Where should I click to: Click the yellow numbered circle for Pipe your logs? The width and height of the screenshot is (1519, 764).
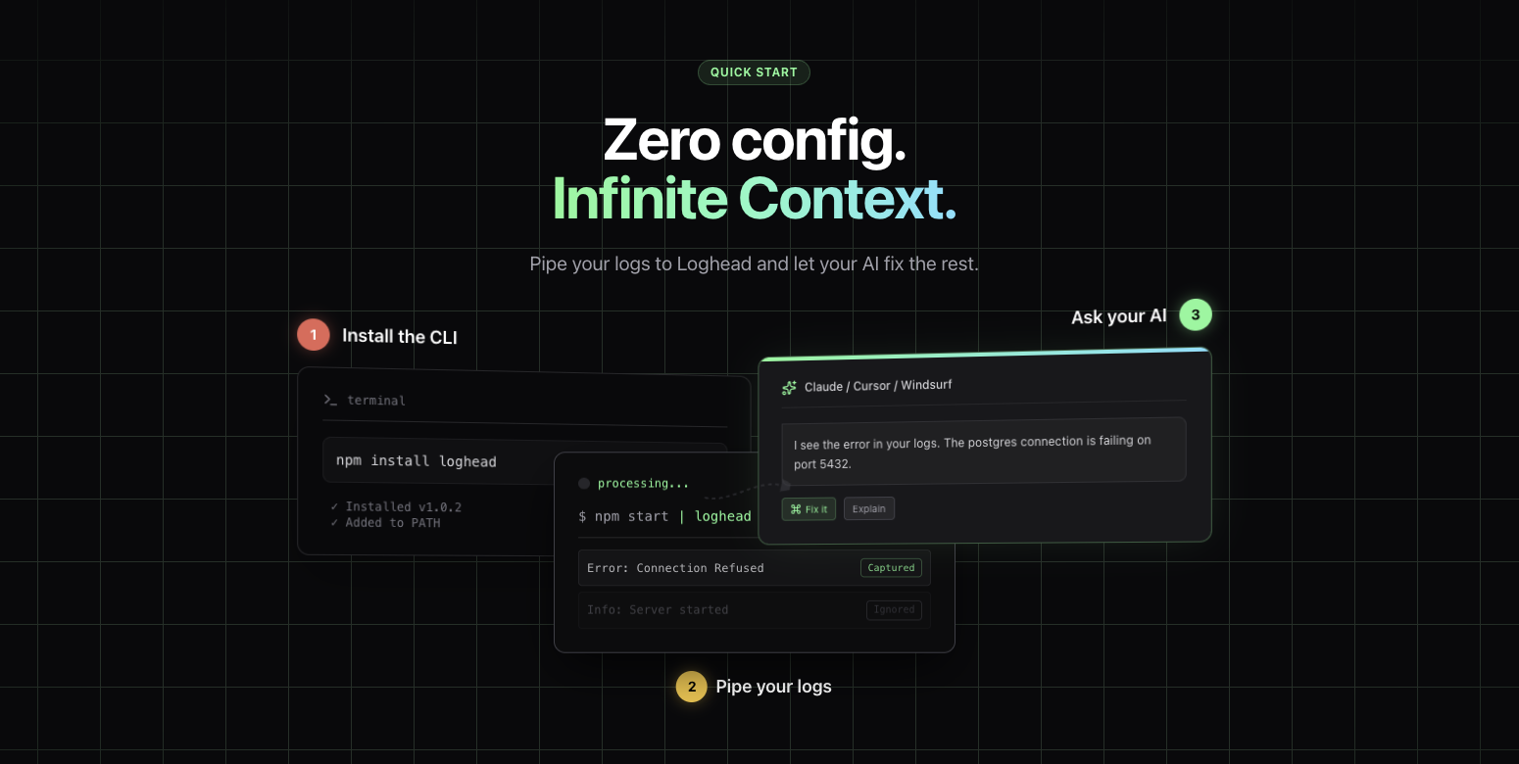pyautogui.click(x=692, y=687)
